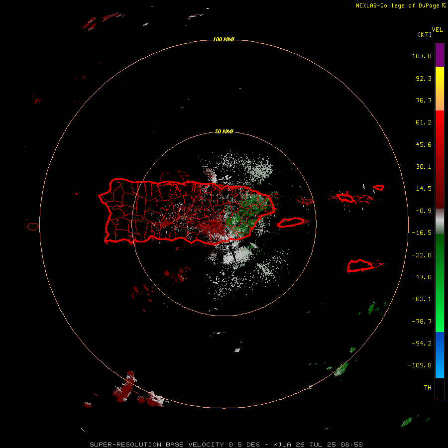Image resolution: width=448 pixels, height=448 pixels.
Task: Click the Mona Island outline west of Puerto Rico
Action: [x=33, y=227]
